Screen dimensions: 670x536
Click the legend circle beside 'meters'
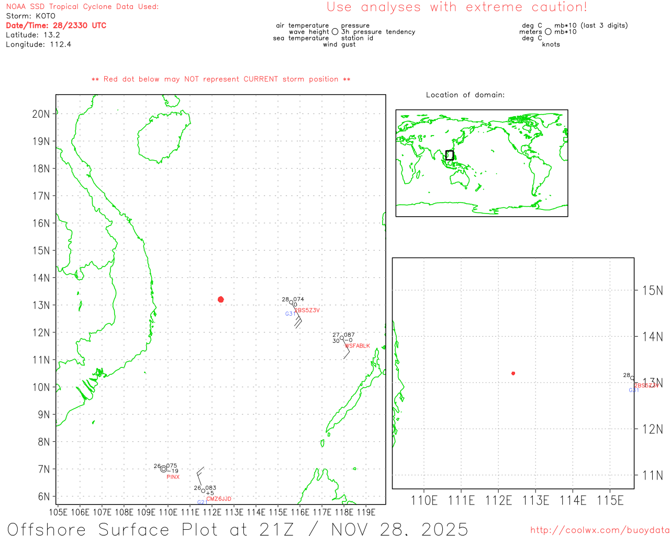tap(548, 32)
